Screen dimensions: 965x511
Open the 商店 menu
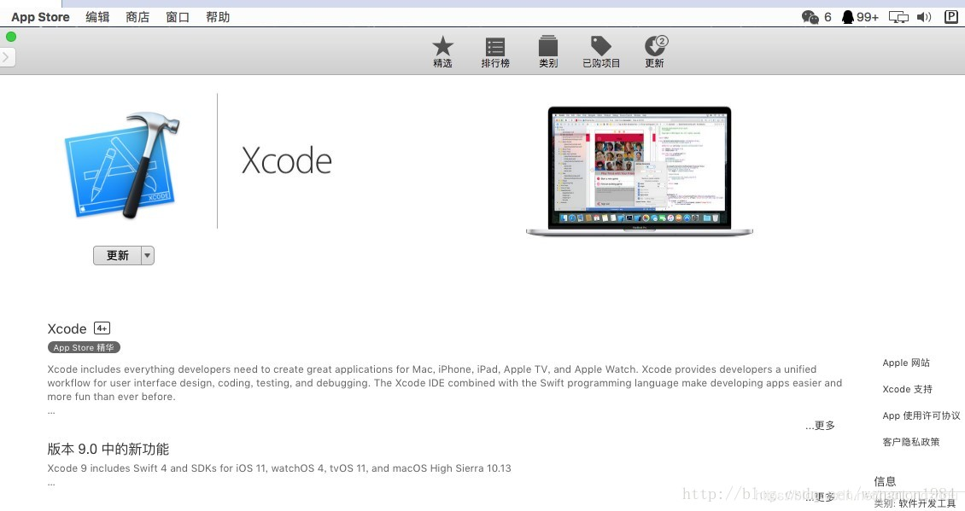[x=137, y=17]
